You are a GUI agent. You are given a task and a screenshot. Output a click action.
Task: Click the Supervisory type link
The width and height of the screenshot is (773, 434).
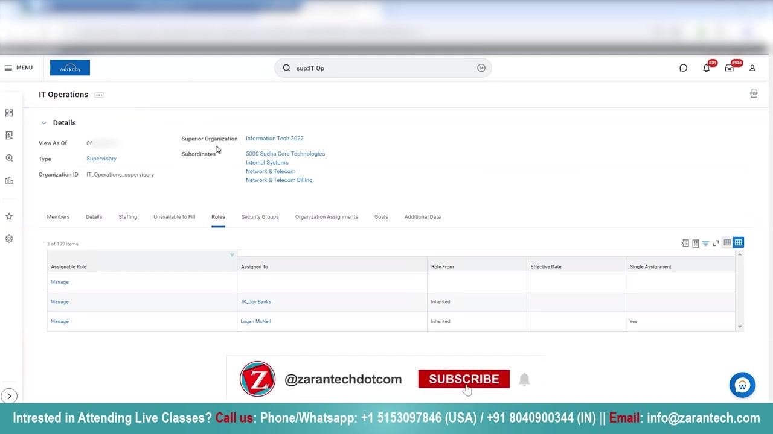[101, 159]
